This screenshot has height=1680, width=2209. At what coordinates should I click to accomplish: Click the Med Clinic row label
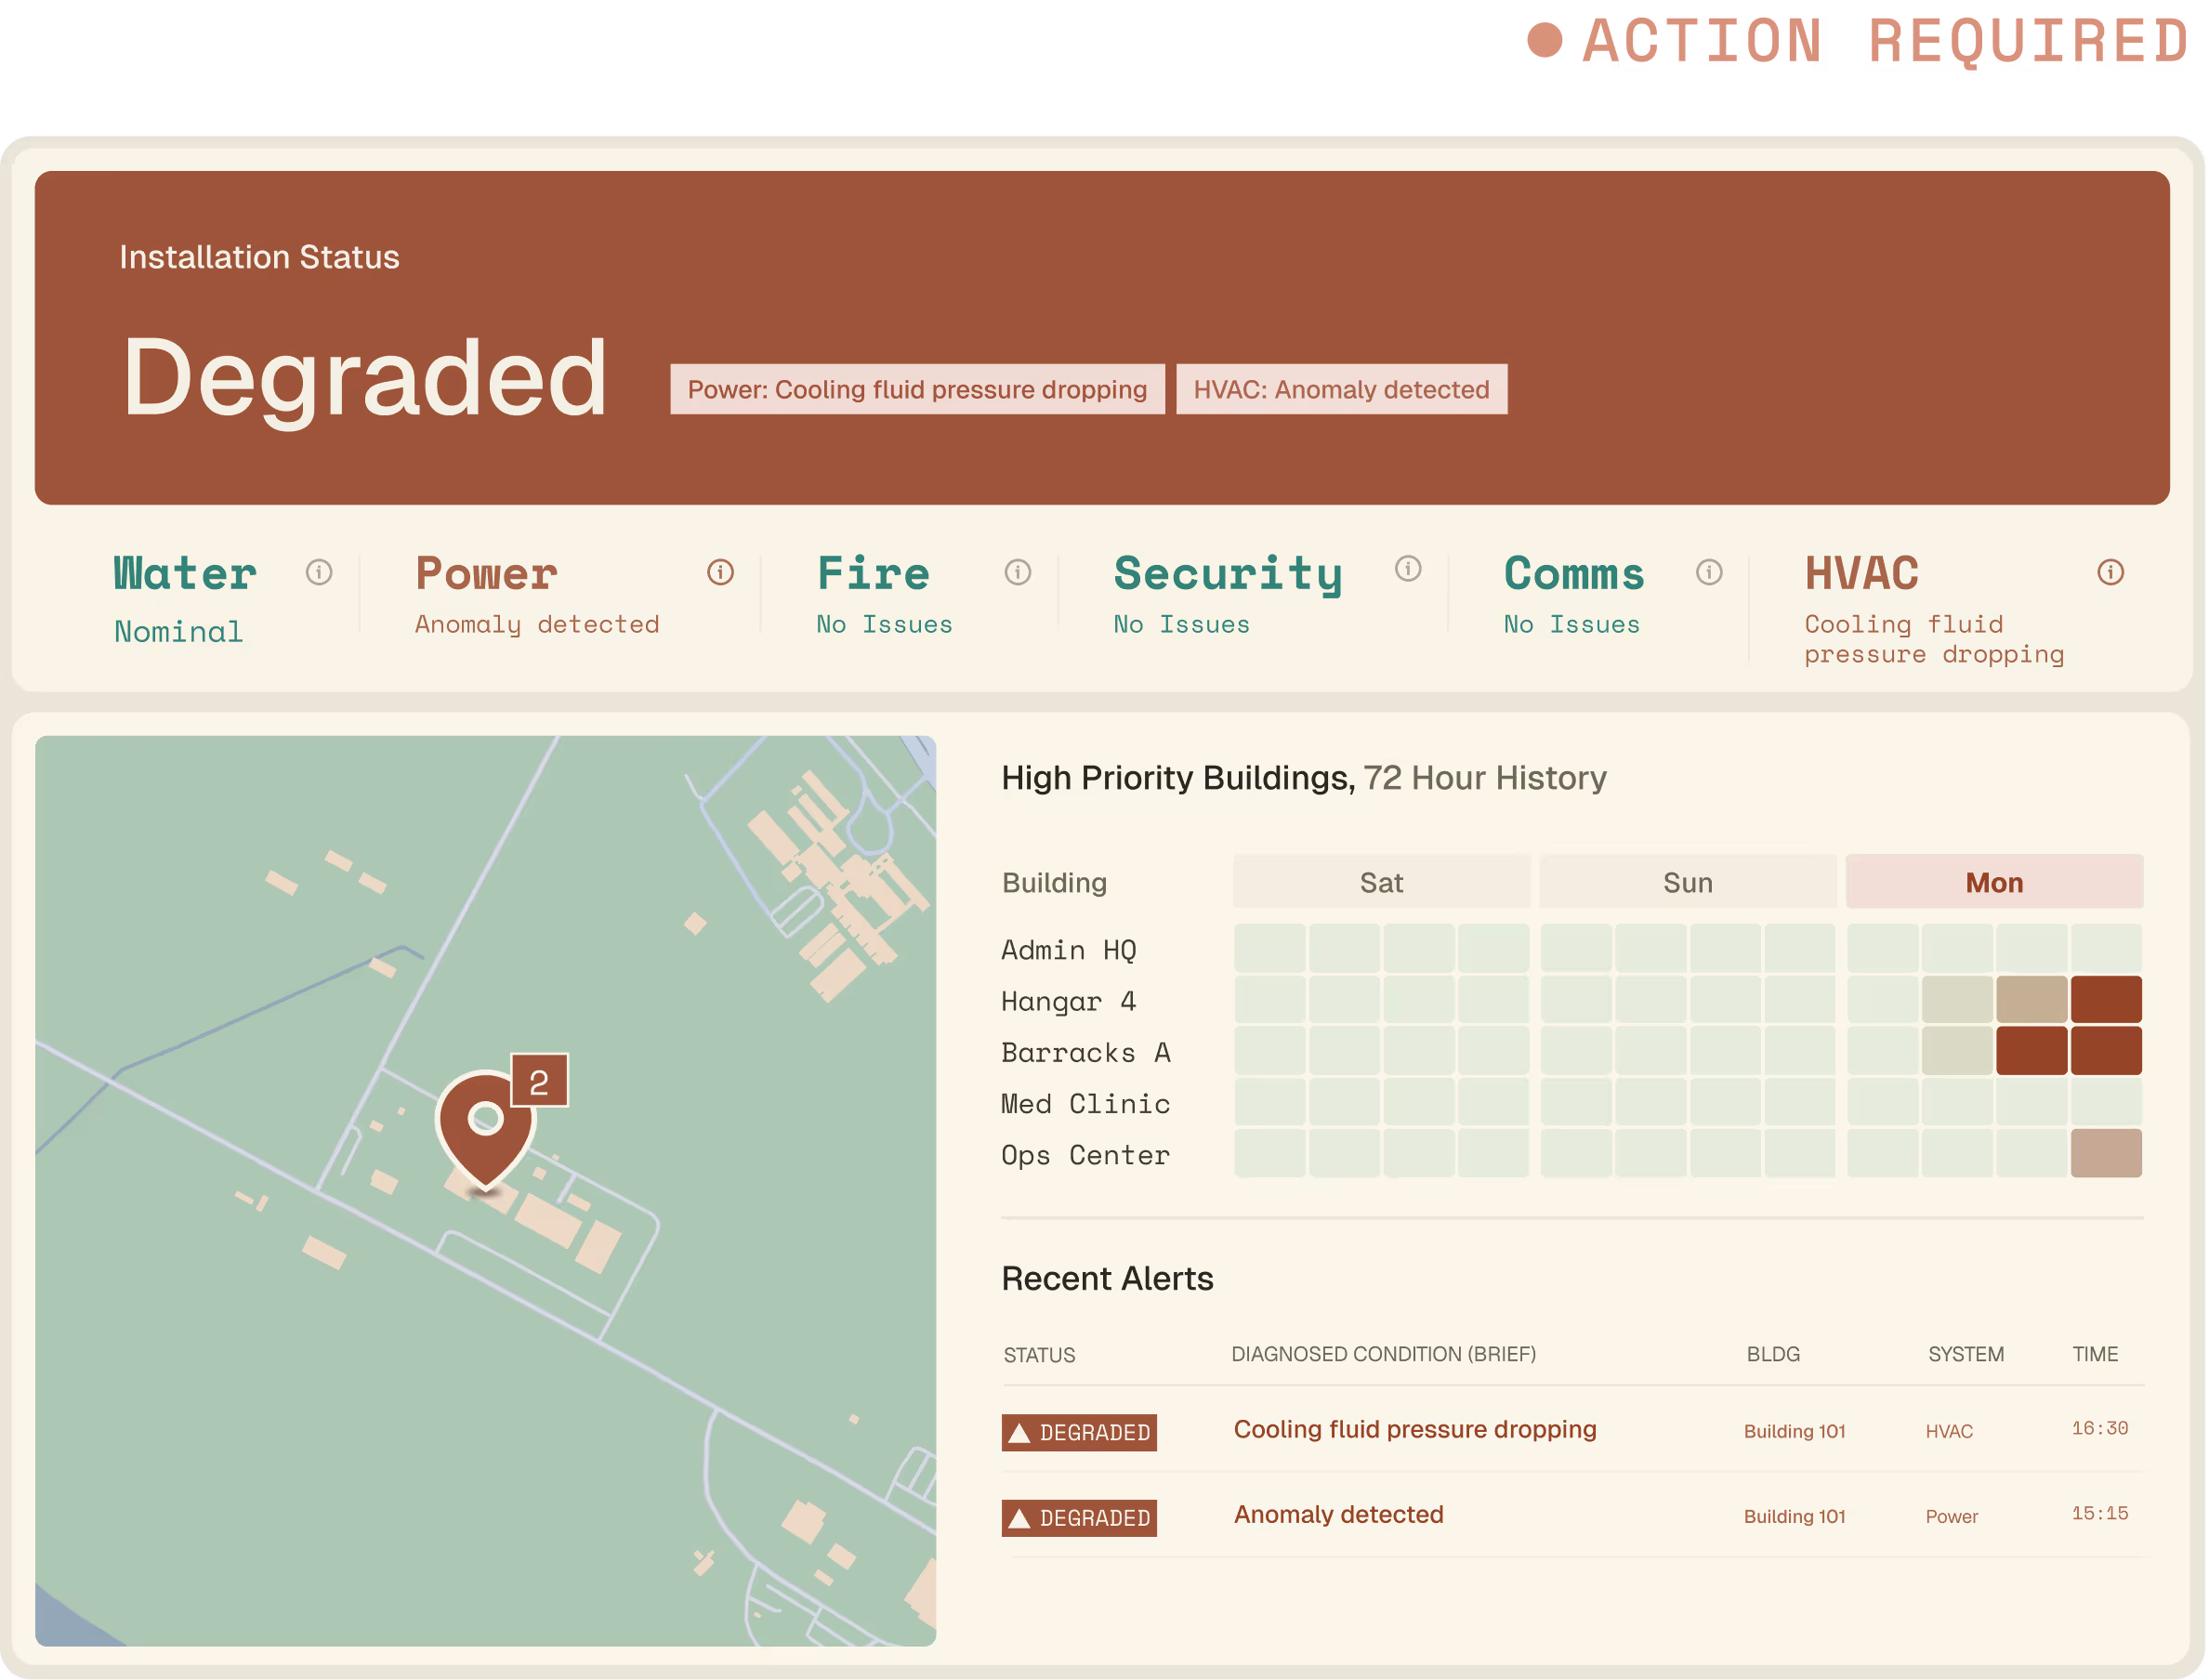coord(1085,1104)
